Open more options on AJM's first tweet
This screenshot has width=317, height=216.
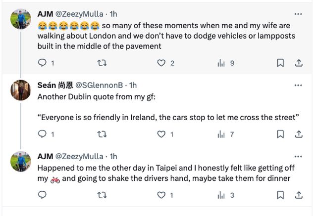(298, 14)
